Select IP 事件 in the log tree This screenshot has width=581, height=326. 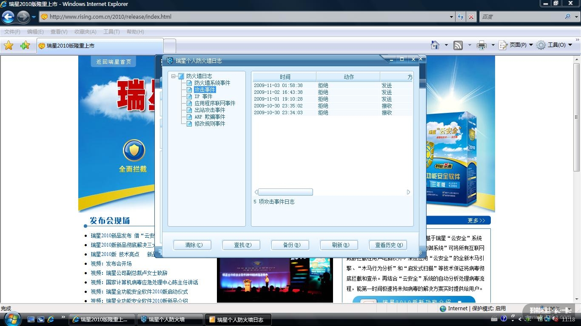(x=203, y=96)
